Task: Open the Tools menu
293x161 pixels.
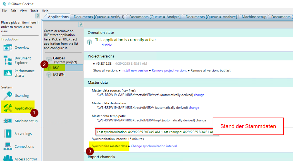Action: [34, 11]
